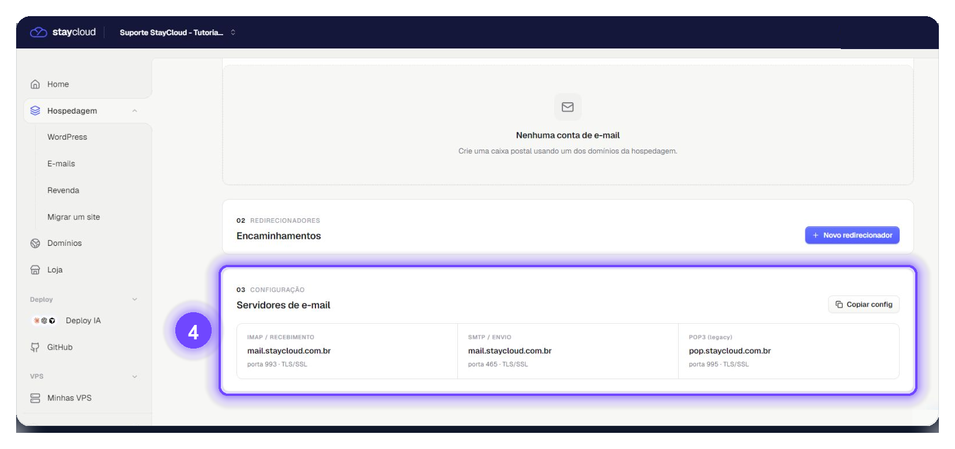Open E-mails under Hospedagem
The height and width of the screenshot is (449, 955).
[61, 164]
